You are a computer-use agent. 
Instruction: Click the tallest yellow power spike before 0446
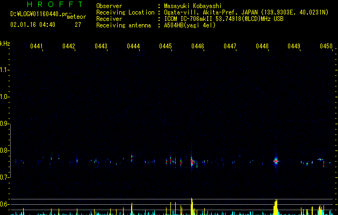tap(192, 206)
